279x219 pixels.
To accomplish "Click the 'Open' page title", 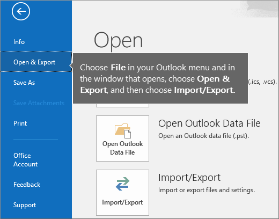I will (x=118, y=41).
